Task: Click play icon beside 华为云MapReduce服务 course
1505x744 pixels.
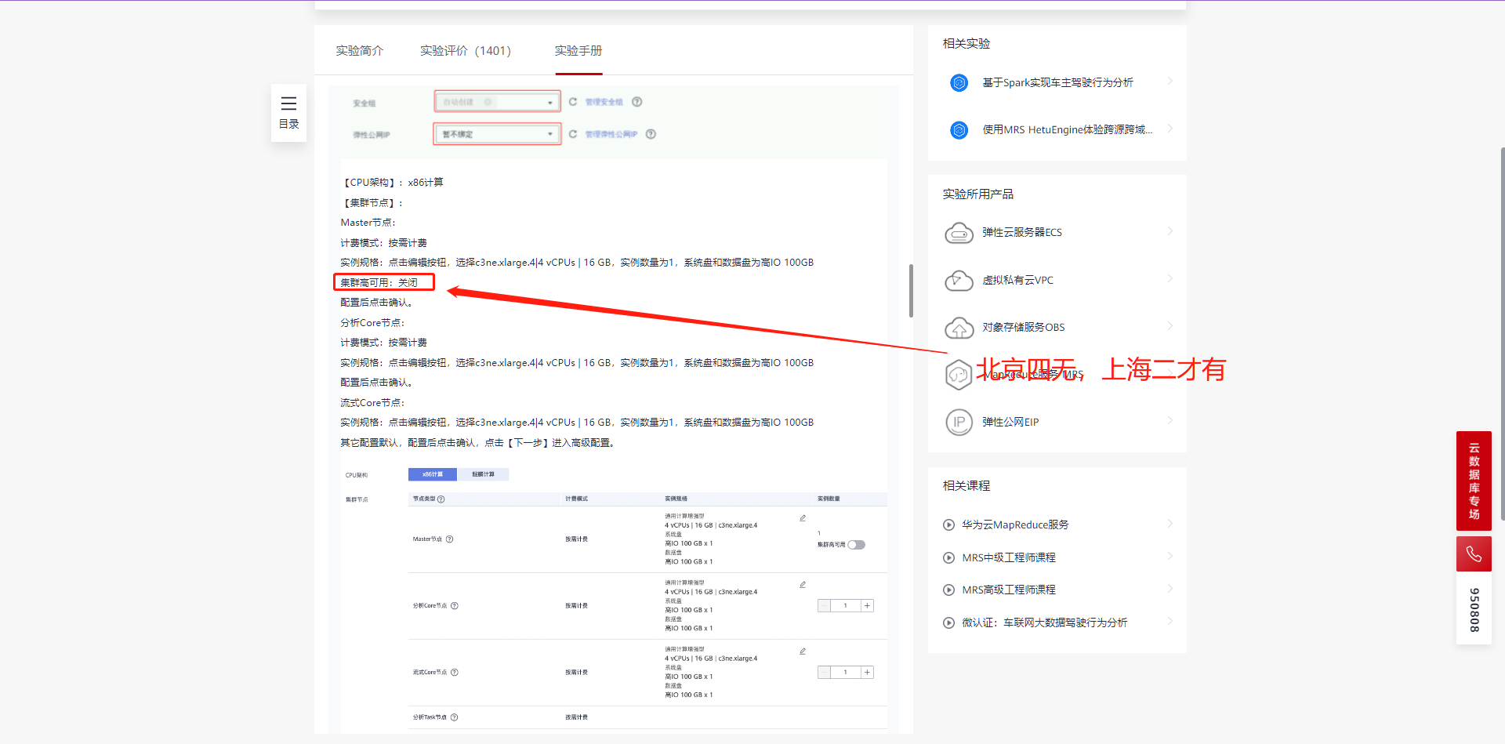Action: point(948,524)
